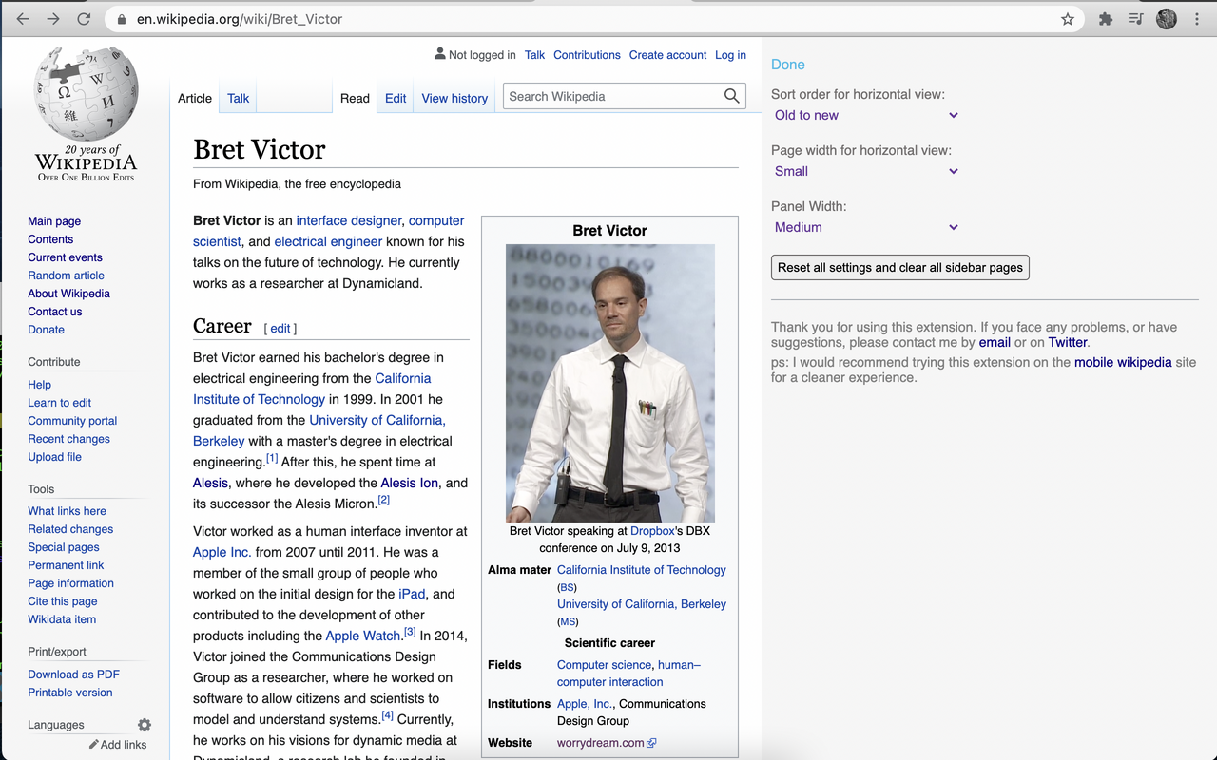Image resolution: width=1217 pixels, height=760 pixels.
Task: Click Cite this page
Action: click(62, 601)
